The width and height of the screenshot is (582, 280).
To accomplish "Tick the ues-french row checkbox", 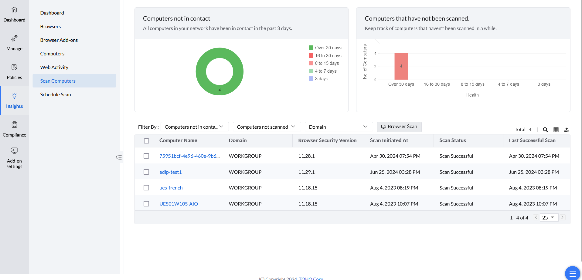I will 146,188.
